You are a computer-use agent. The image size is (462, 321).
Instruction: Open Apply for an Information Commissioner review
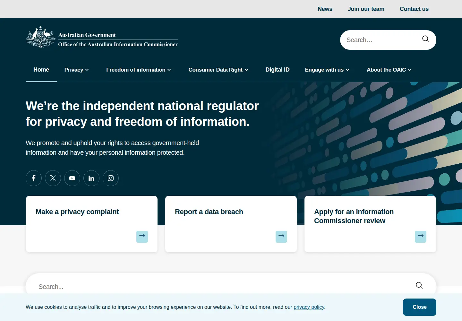(x=370, y=224)
